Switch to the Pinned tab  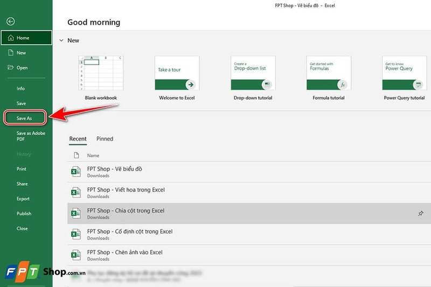pyautogui.click(x=105, y=139)
